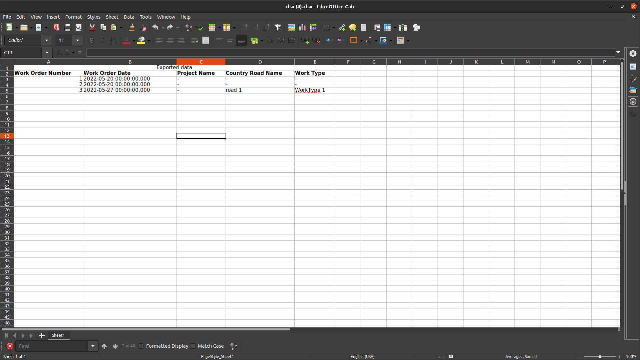Open Background Color dropdown arrow

(149, 41)
